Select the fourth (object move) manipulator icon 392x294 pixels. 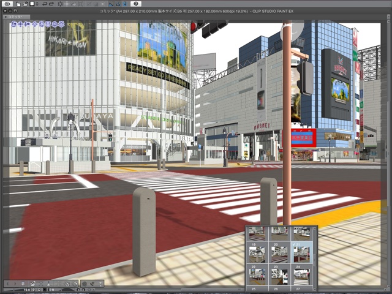tap(35, 24)
